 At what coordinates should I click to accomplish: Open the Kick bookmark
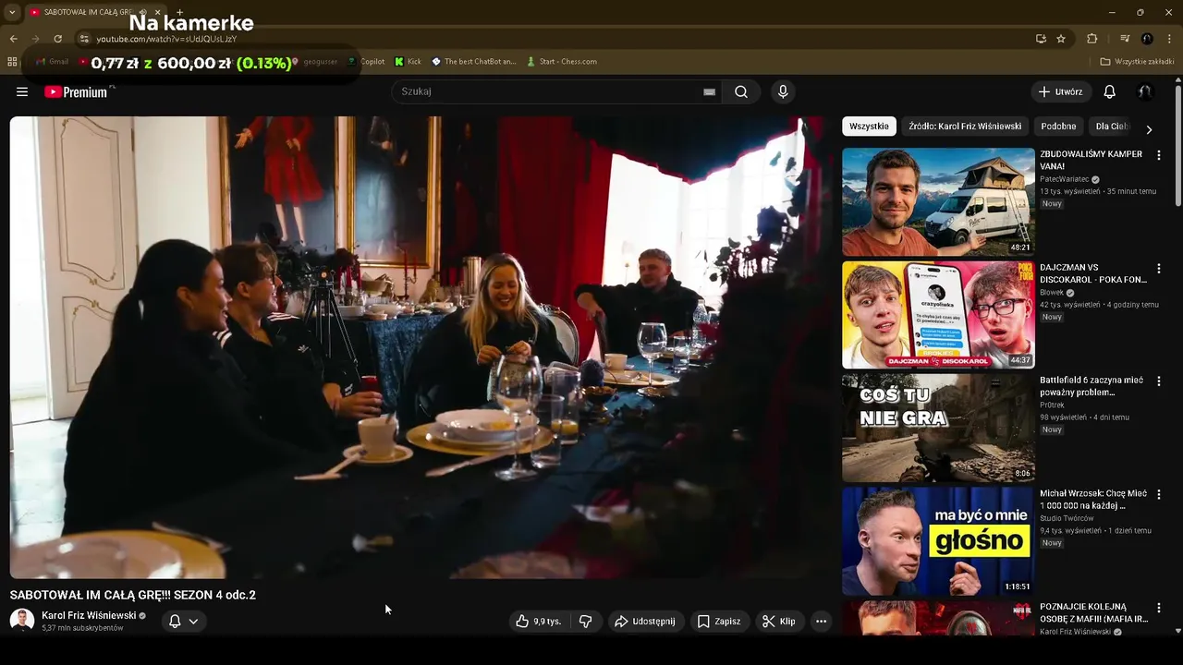(408, 62)
